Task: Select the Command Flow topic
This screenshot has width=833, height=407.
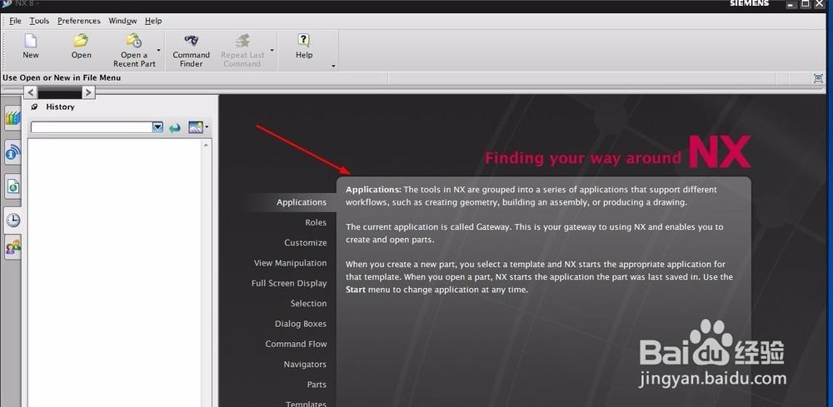Action: click(296, 344)
